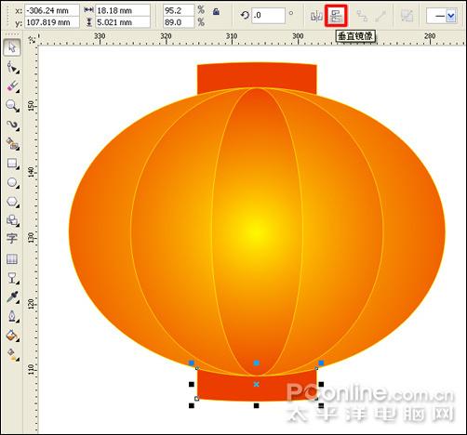Click the bottom-left black selection handle
Image resolution: width=467 pixels, height=435 pixels.
(192, 405)
